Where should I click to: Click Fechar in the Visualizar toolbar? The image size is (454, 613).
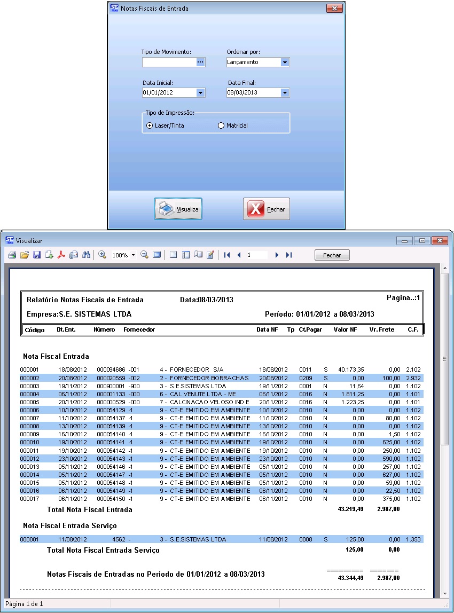click(332, 255)
